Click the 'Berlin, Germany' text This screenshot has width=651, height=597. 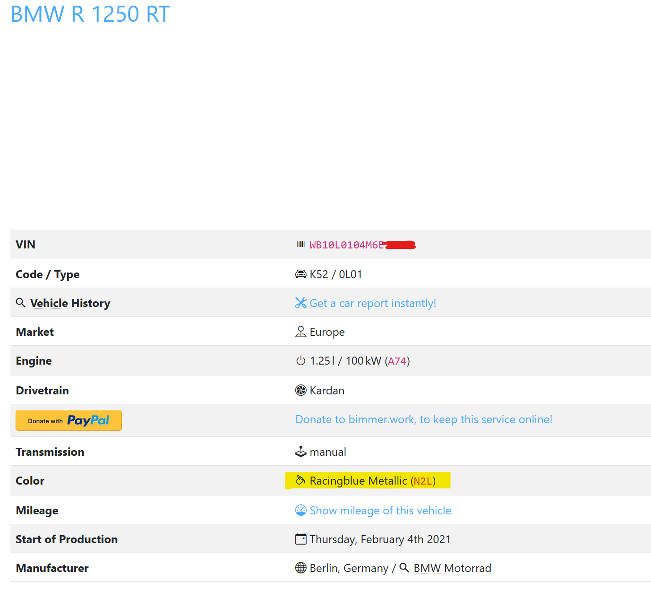pos(349,568)
